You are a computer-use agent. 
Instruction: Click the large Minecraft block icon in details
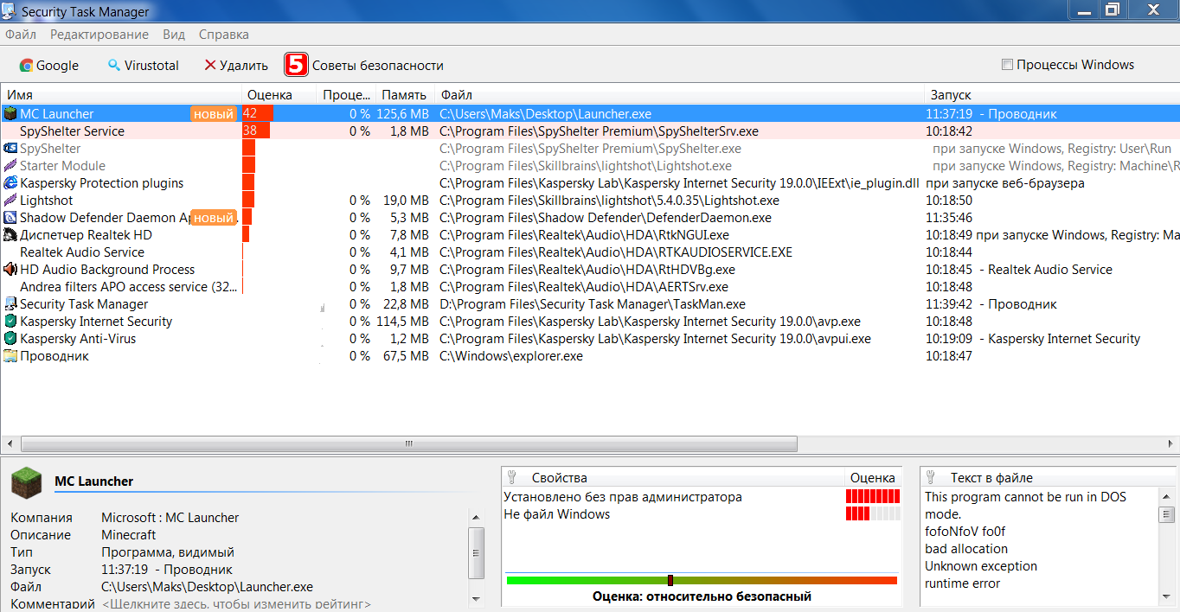point(26,481)
